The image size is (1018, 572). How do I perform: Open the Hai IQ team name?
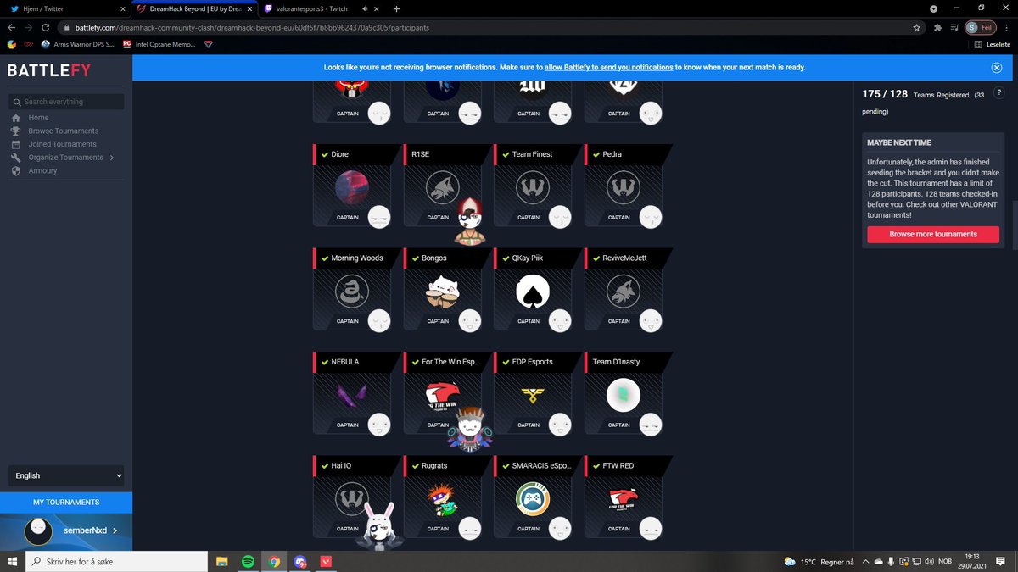pos(341,465)
